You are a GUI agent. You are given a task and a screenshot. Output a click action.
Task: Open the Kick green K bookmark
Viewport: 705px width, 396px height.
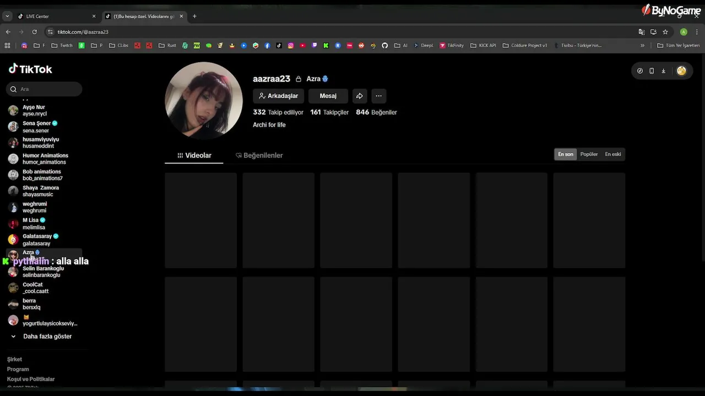(326, 46)
